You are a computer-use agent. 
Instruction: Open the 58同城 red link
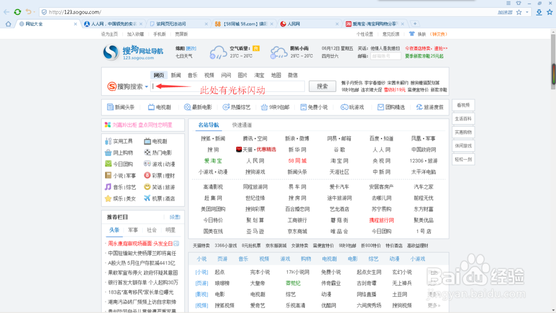(297, 161)
